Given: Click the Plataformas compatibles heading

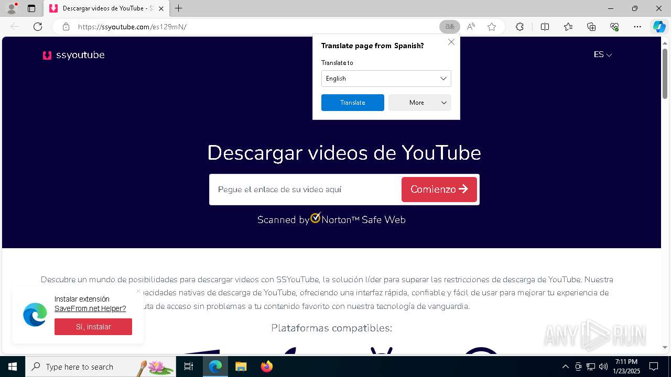Looking at the screenshot, I should click(x=331, y=328).
